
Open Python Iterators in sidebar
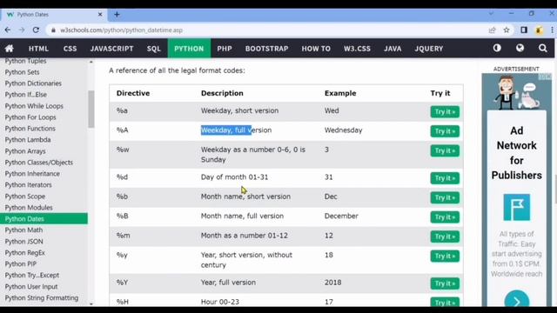click(x=28, y=185)
